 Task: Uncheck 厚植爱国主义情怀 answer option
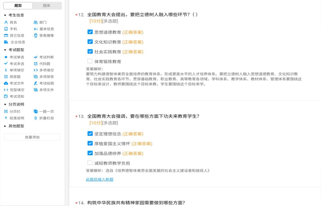pyautogui.click(x=90, y=144)
